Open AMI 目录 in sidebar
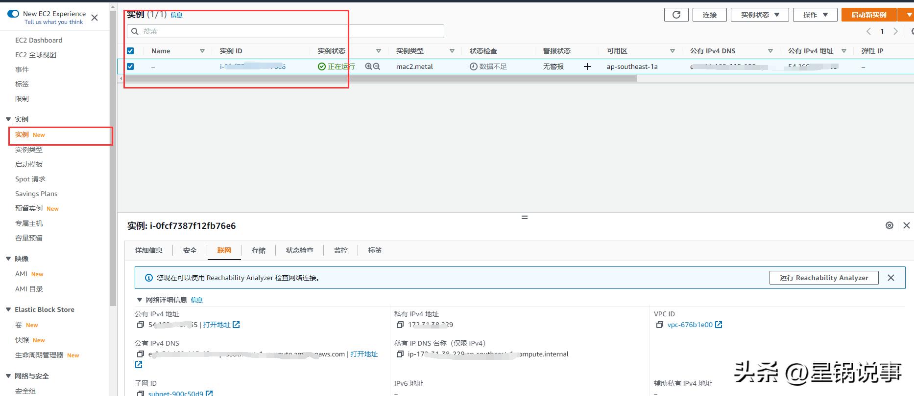914x396 pixels. 29,289
